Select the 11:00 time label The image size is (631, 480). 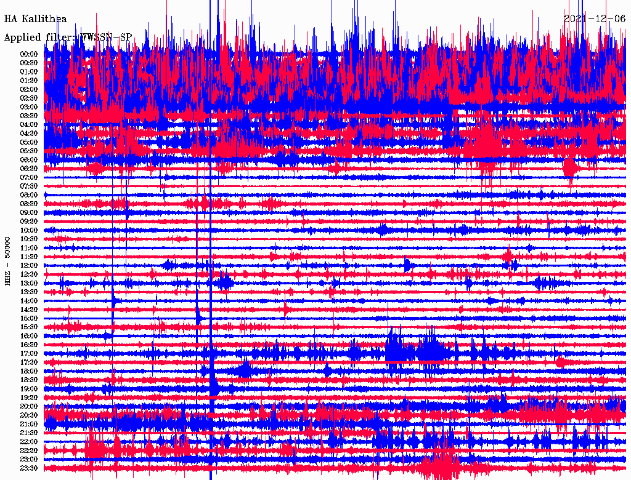click(29, 248)
